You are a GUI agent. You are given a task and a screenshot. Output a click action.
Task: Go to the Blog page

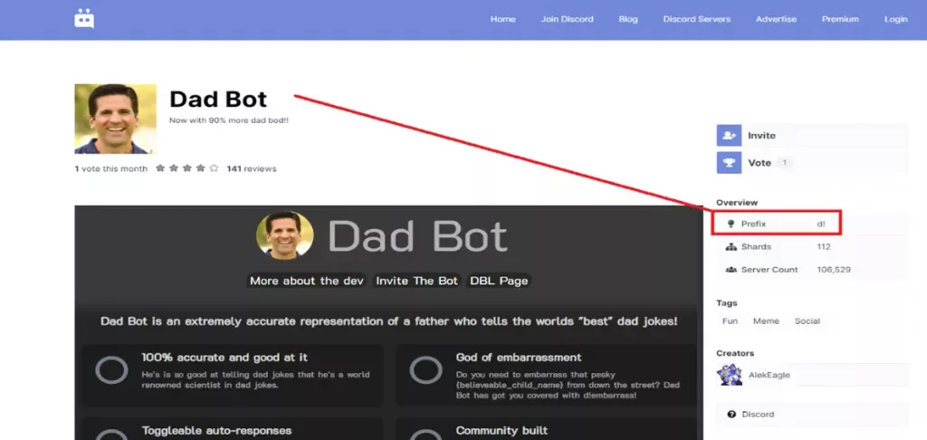click(x=628, y=19)
